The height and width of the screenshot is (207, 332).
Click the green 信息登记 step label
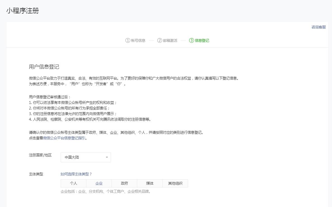[x=202, y=41]
